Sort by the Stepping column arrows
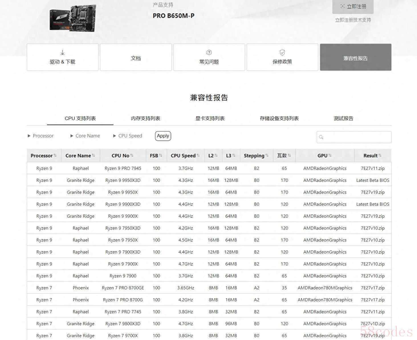Screen dimensions: 417x340 (267, 155)
